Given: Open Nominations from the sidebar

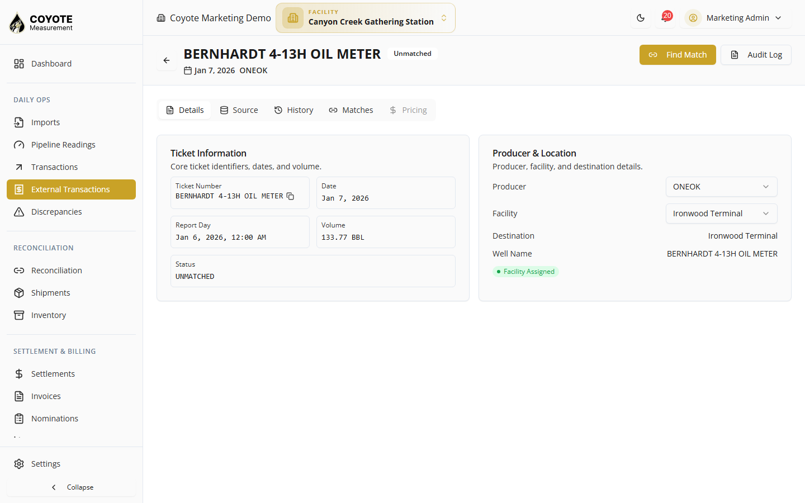Looking at the screenshot, I should point(71,419).
